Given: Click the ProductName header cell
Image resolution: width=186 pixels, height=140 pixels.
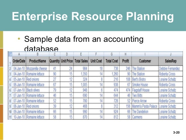Looking at the screenshot, I should 38,61.
